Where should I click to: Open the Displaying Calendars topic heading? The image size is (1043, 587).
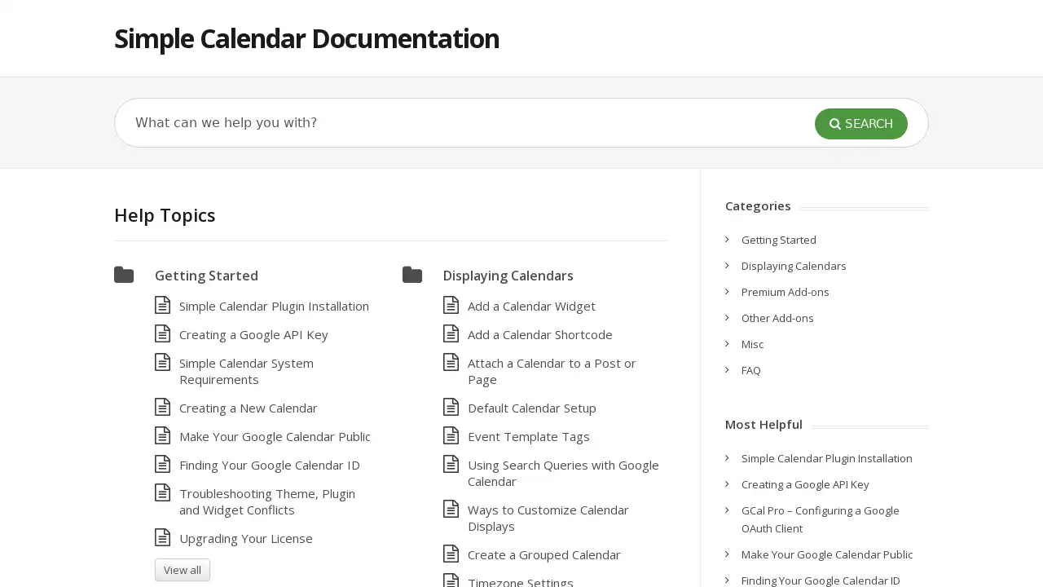508,276
